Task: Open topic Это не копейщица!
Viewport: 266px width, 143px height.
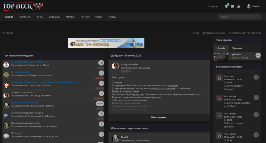Action: click(20, 72)
